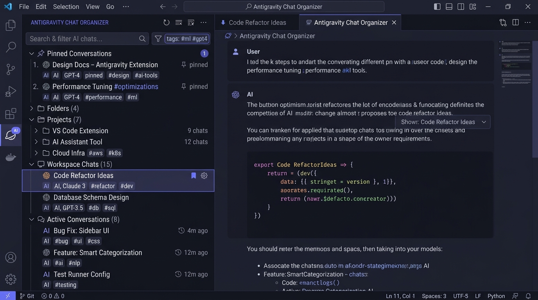Open the Extensions view

click(11, 114)
